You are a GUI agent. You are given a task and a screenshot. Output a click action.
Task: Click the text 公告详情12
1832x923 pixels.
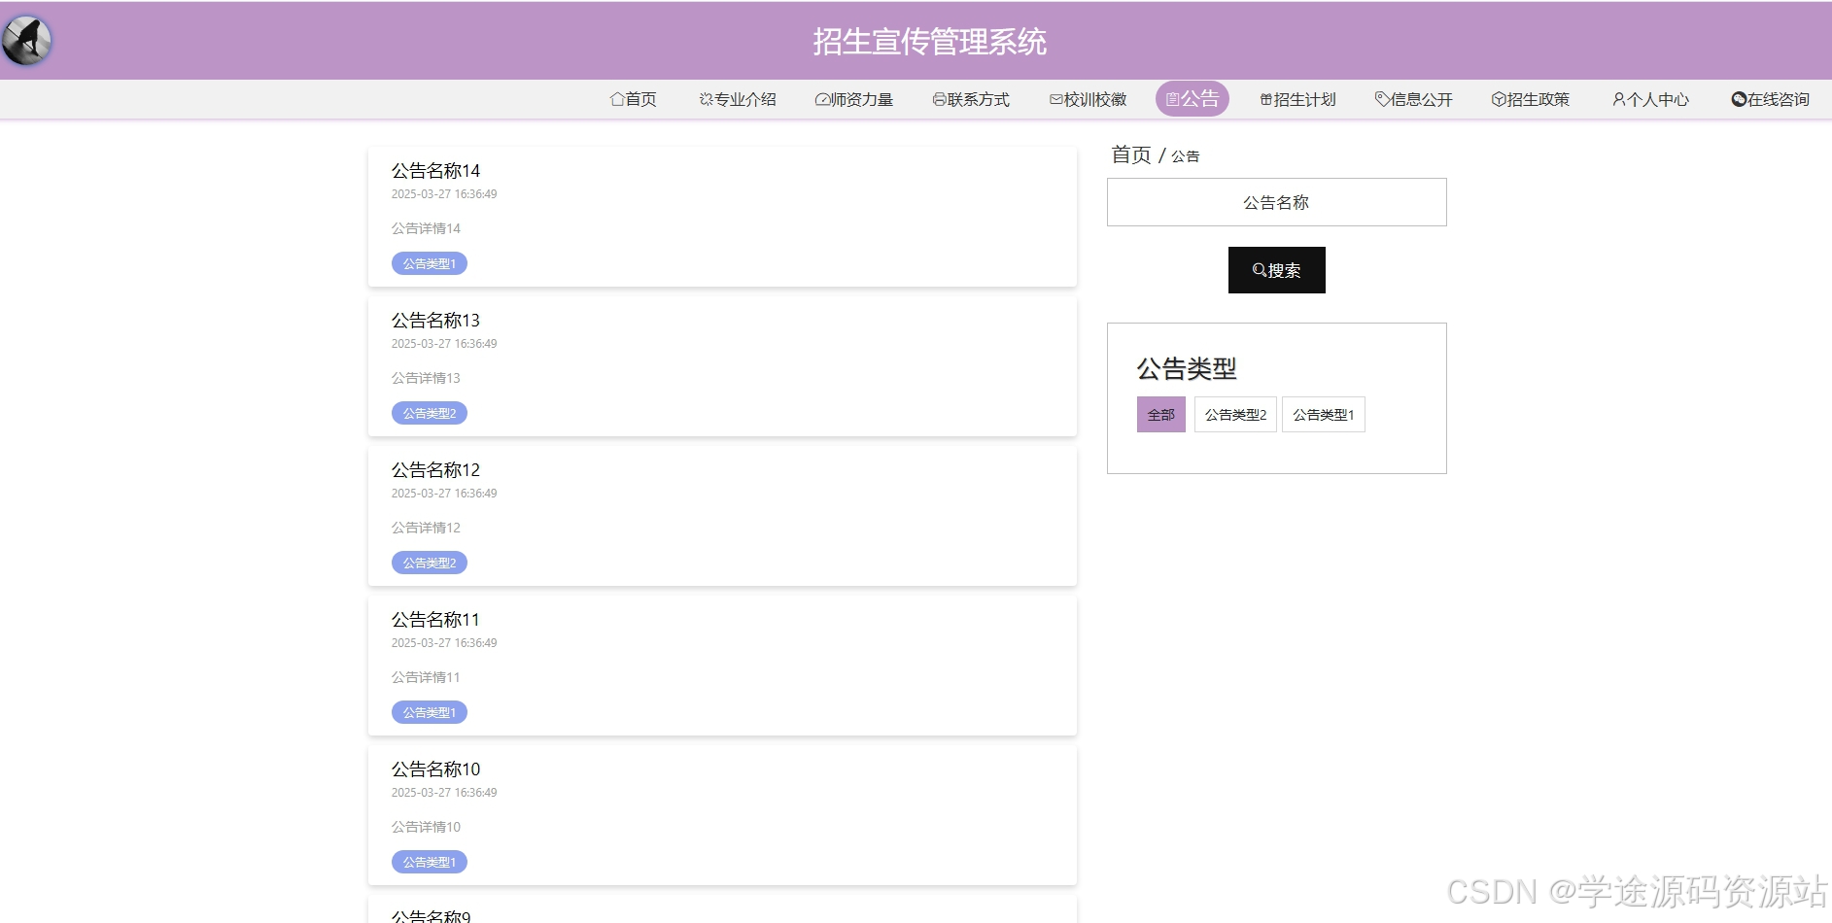click(426, 528)
